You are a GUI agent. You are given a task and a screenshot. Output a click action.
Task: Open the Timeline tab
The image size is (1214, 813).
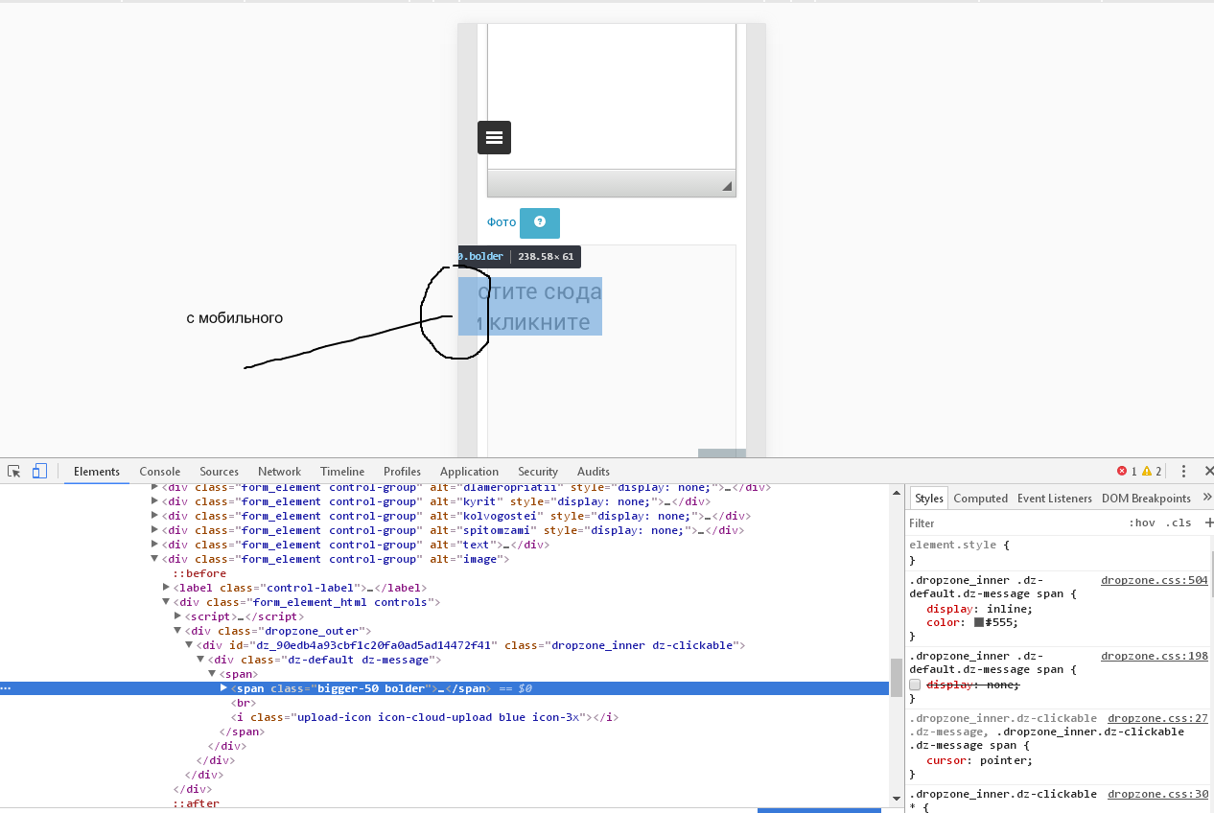click(342, 471)
